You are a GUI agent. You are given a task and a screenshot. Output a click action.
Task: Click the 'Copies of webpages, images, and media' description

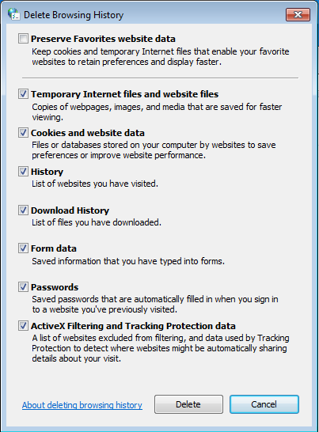[157, 112]
